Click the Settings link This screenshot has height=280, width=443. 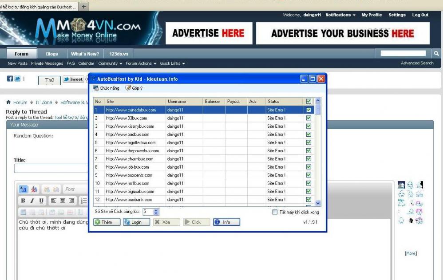tap(397, 15)
